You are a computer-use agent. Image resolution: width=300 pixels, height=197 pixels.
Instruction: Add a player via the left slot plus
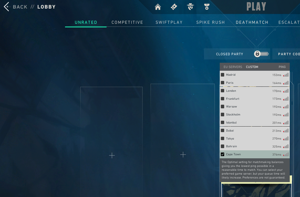(x=112, y=155)
